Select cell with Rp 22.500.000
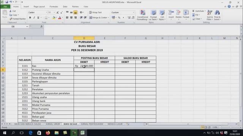The width and height of the screenshot is (243, 136). [84, 66]
